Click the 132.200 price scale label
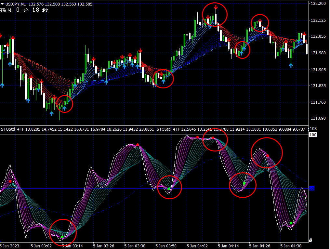The image size is (330, 249). [x=318, y=4]
